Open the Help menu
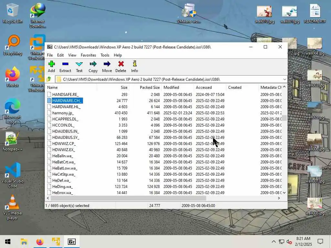Viewport: 331px width, 248px height. point(118,55)
